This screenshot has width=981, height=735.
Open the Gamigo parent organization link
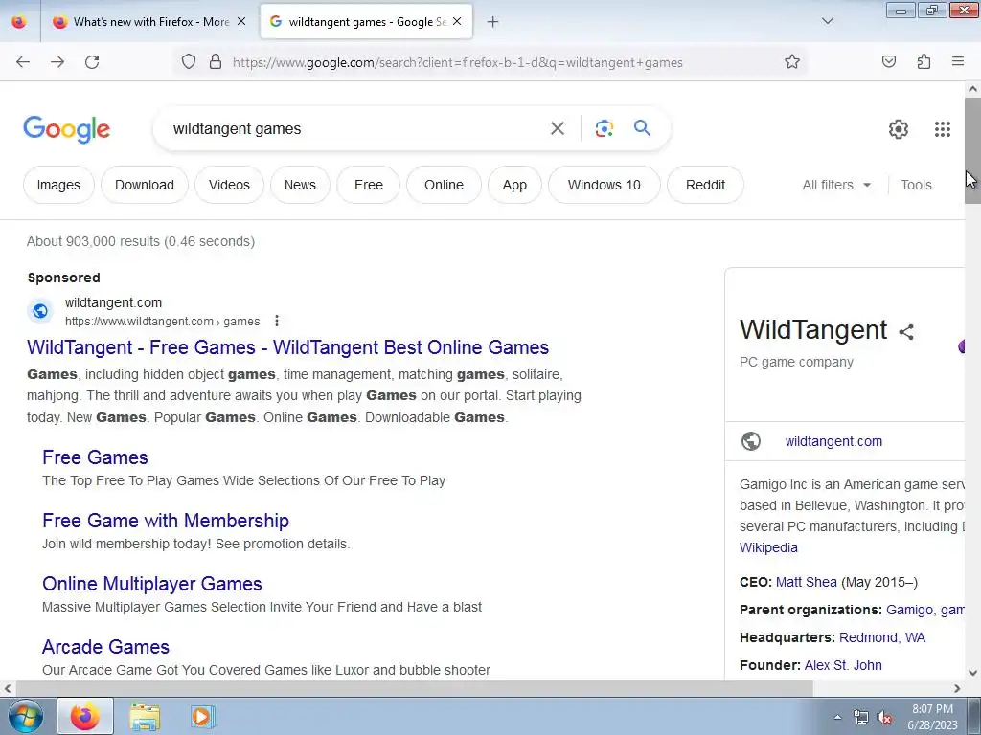click(x=910, y=610)
